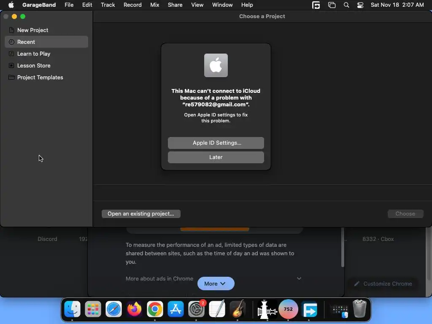
Task: Click the More button in the Chrome window
Action: (216, 283)
